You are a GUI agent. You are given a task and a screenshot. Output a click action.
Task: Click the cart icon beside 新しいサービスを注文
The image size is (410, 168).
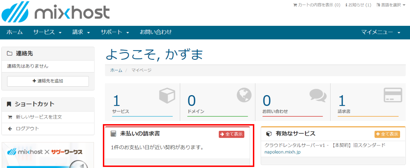click(10, 117)
